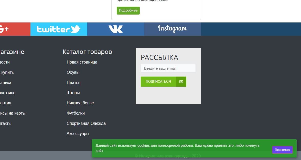
Task: Open the Платья catalog category
Action: (73, 82)
